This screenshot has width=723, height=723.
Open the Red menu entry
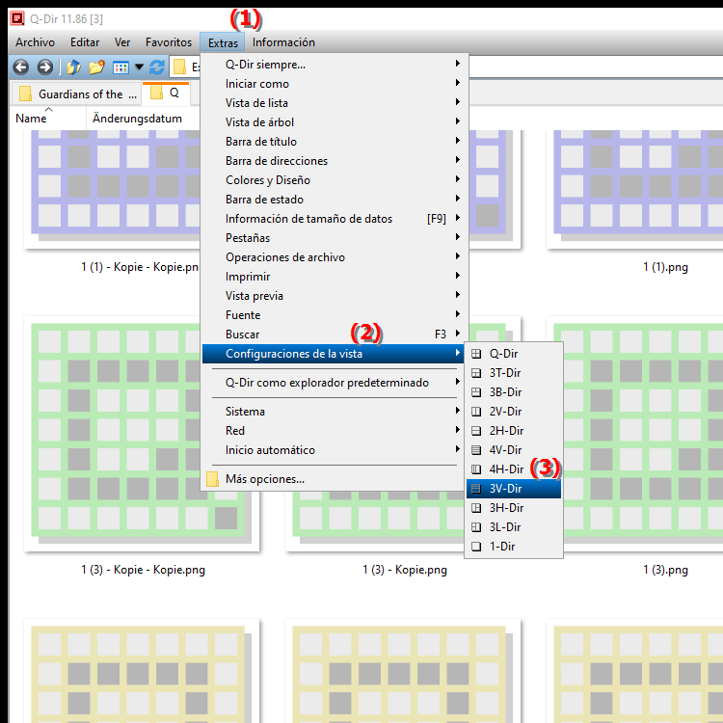click(x=333, y=431)
